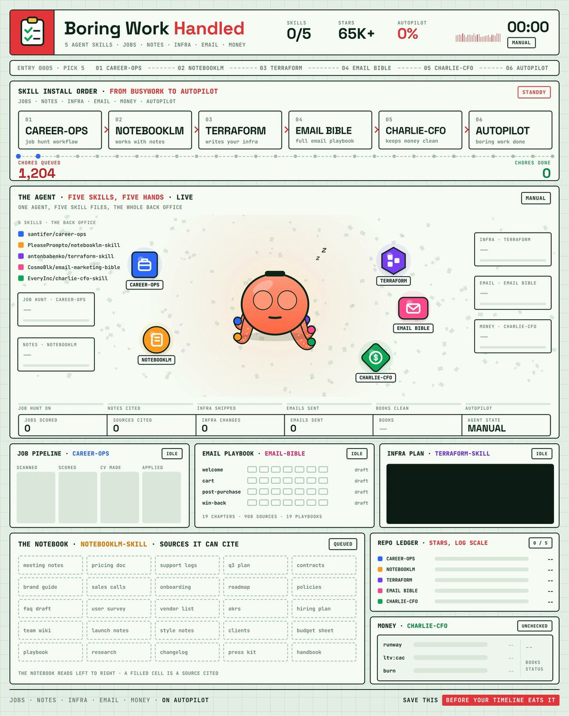Click the red checklist logo in the header

pyautogui.click(x=32, y=33)
